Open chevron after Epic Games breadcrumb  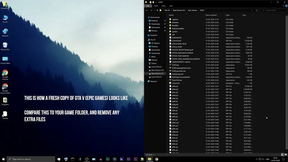tap(198, 10)
